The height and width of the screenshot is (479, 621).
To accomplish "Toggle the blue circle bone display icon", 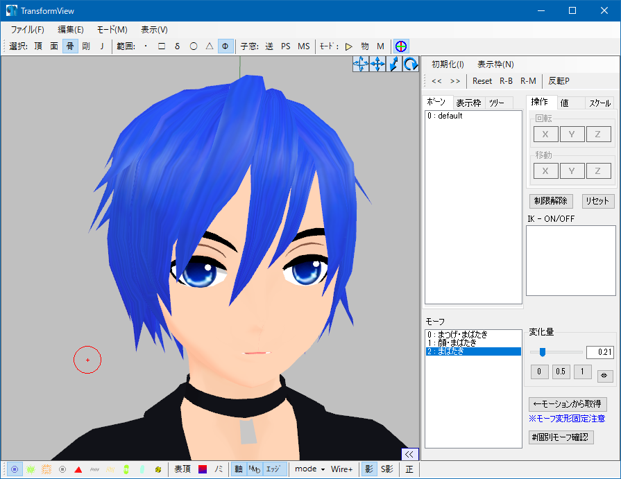I will (x=15, y=469).
